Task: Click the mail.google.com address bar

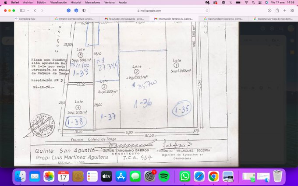Action: click(x=149, y=11)
